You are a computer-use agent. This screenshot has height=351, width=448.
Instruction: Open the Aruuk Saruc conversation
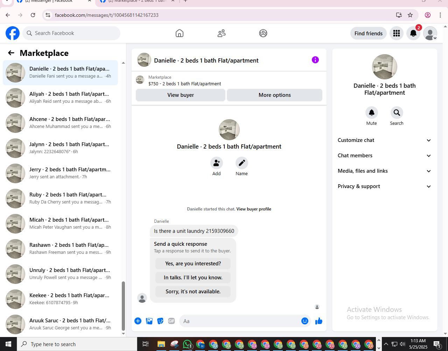pos(61,324)
